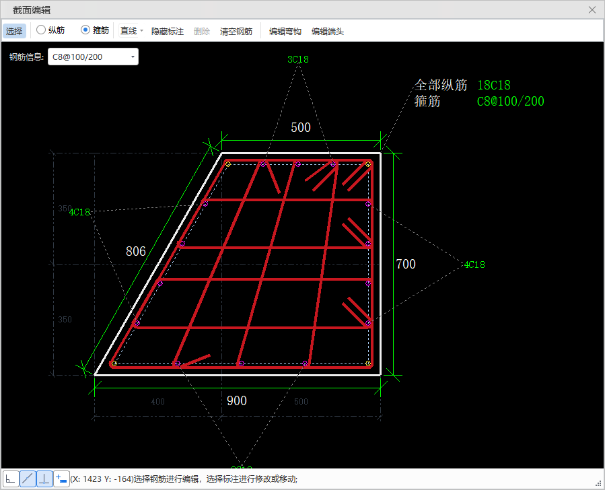Select the 18C18 total longitudinal rebar value
Image resolution: width=605 pixels, height=490 pixels.
click(x=494, y=85)
